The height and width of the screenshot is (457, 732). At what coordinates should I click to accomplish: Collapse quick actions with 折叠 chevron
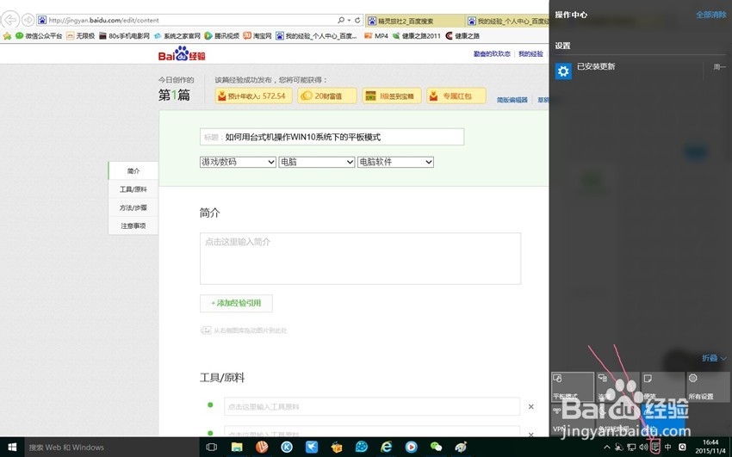point(714,358)
